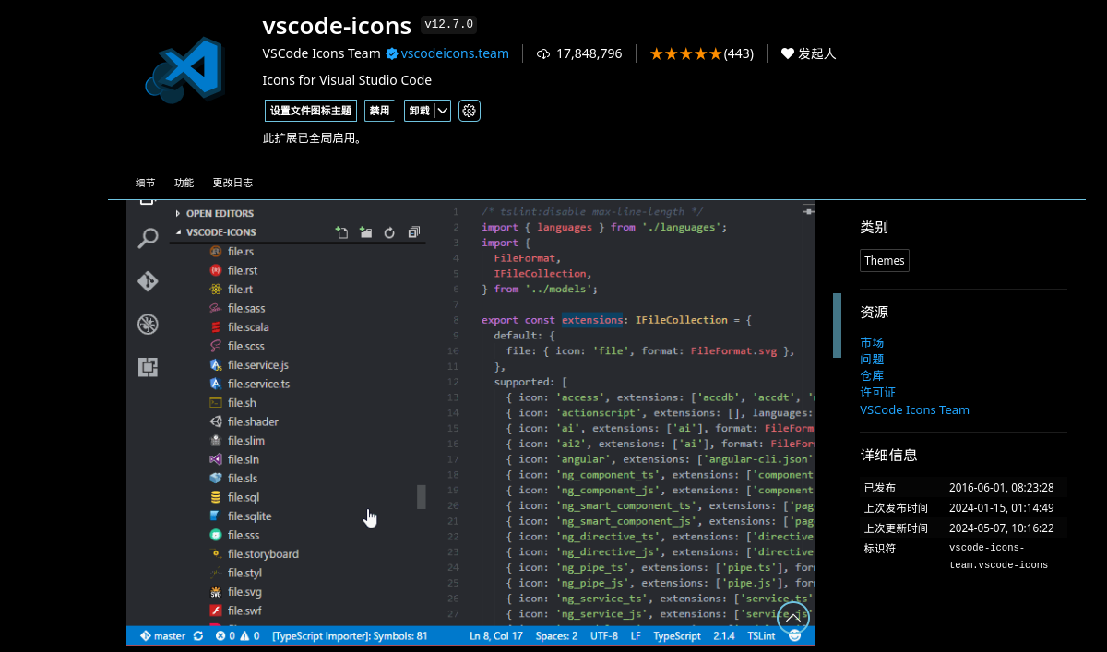Switch to the 功能 tab

tap(183, 183)
